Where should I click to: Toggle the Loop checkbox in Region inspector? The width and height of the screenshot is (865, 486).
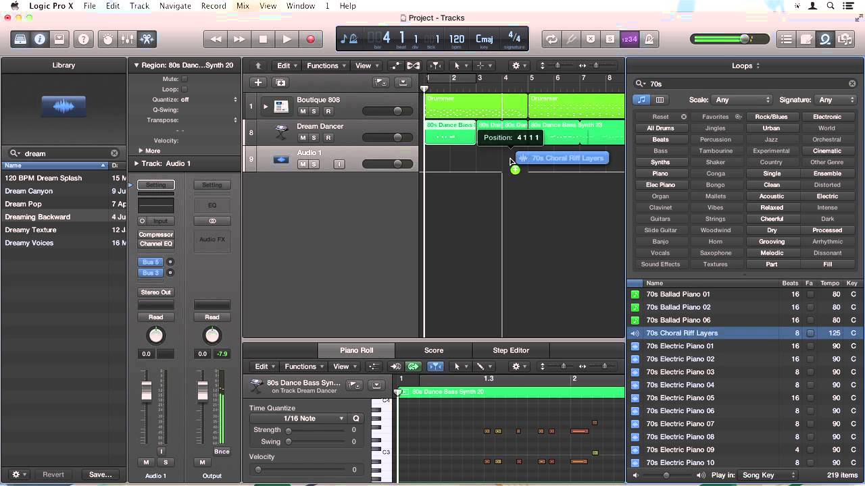(x=184, y=89)
